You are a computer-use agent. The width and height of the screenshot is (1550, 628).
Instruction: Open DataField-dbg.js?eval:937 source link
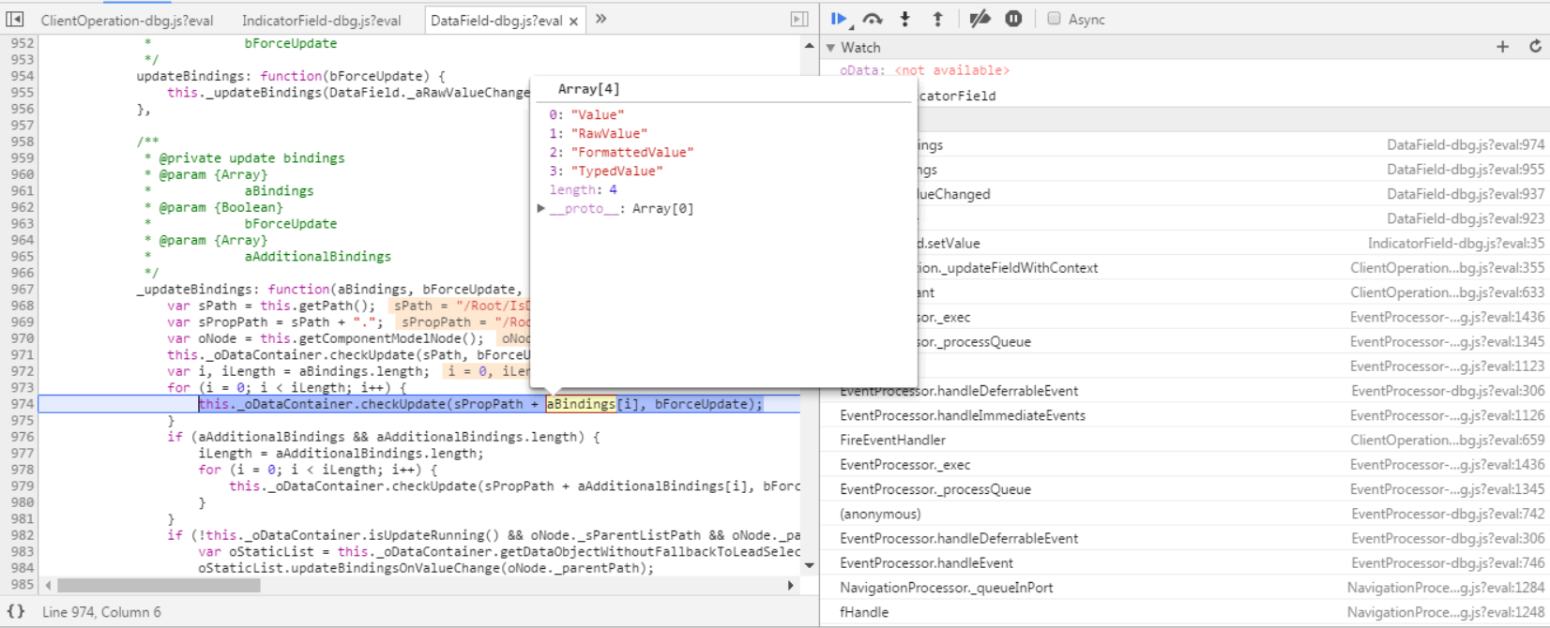coord(1466,194)
